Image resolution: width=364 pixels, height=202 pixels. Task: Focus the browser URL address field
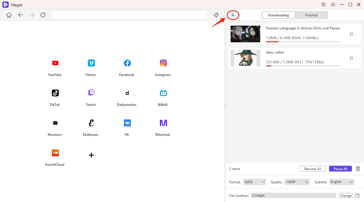pyautogui.click(x=129, y=15)
